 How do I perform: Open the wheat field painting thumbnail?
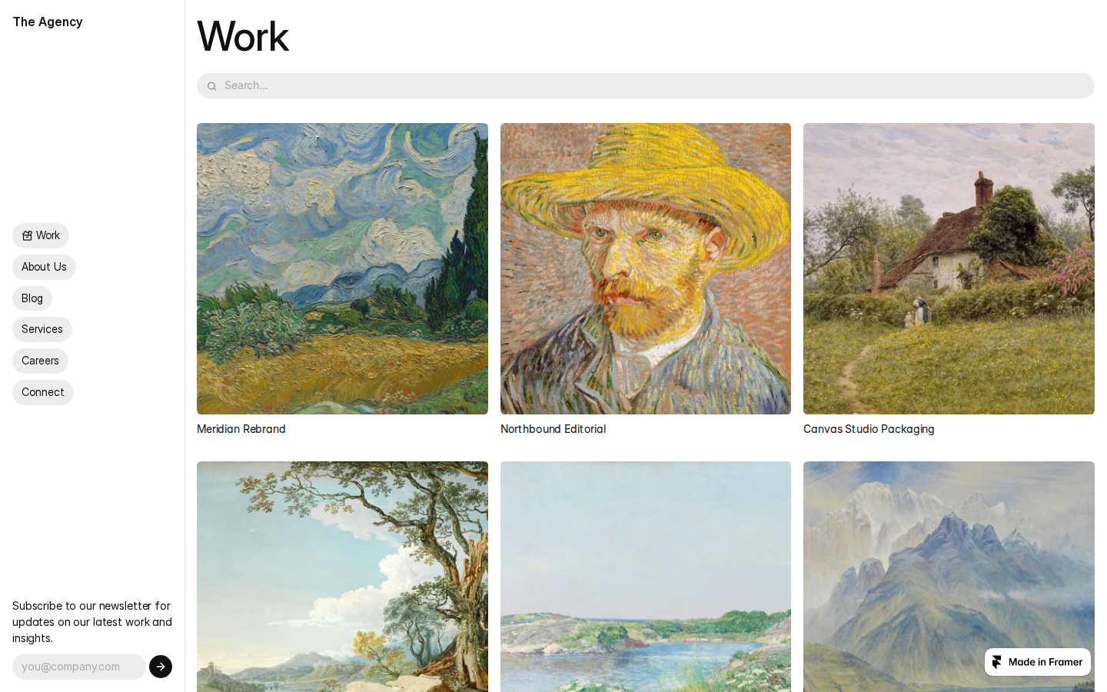click(342, 268)
